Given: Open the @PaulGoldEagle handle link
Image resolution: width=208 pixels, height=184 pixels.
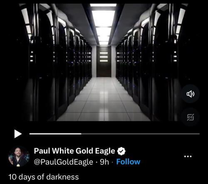Looking at the screenshot, I should [63, 162].
